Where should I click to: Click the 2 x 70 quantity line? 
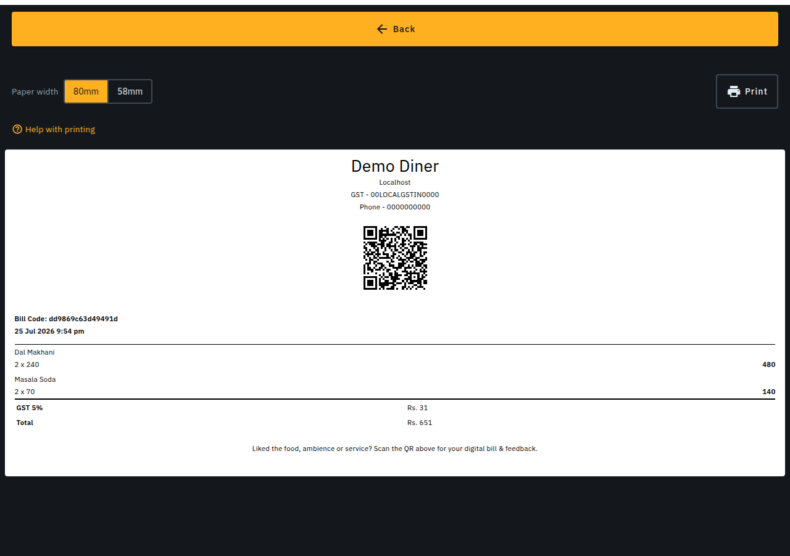pyautogui.click(x=25, y=392)
